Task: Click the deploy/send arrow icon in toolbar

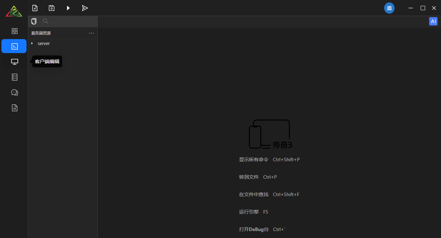Action: pos(85,8)
